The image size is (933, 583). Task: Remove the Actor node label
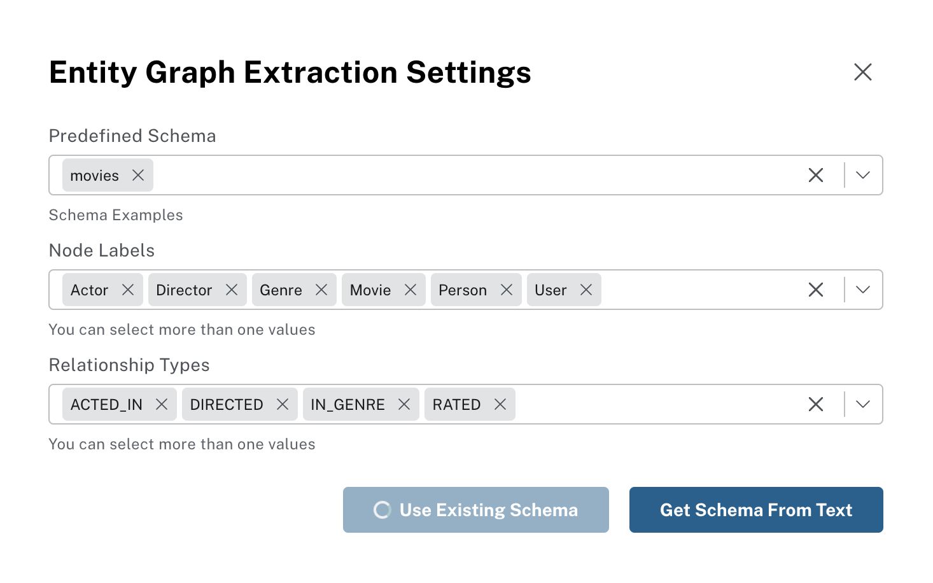(x=128, y=290)
